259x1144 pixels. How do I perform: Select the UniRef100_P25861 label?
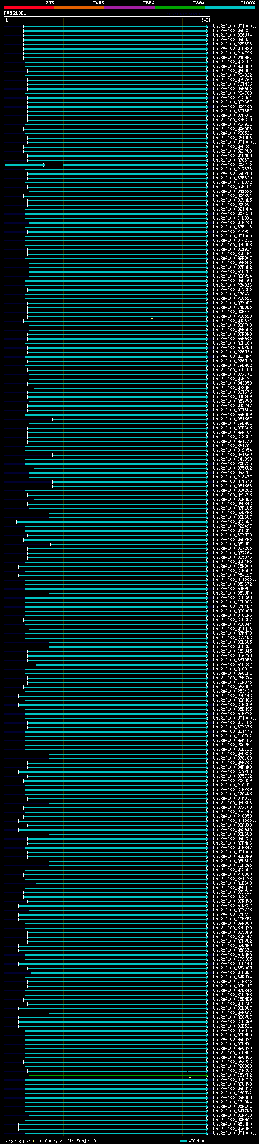tap(232, 98)
